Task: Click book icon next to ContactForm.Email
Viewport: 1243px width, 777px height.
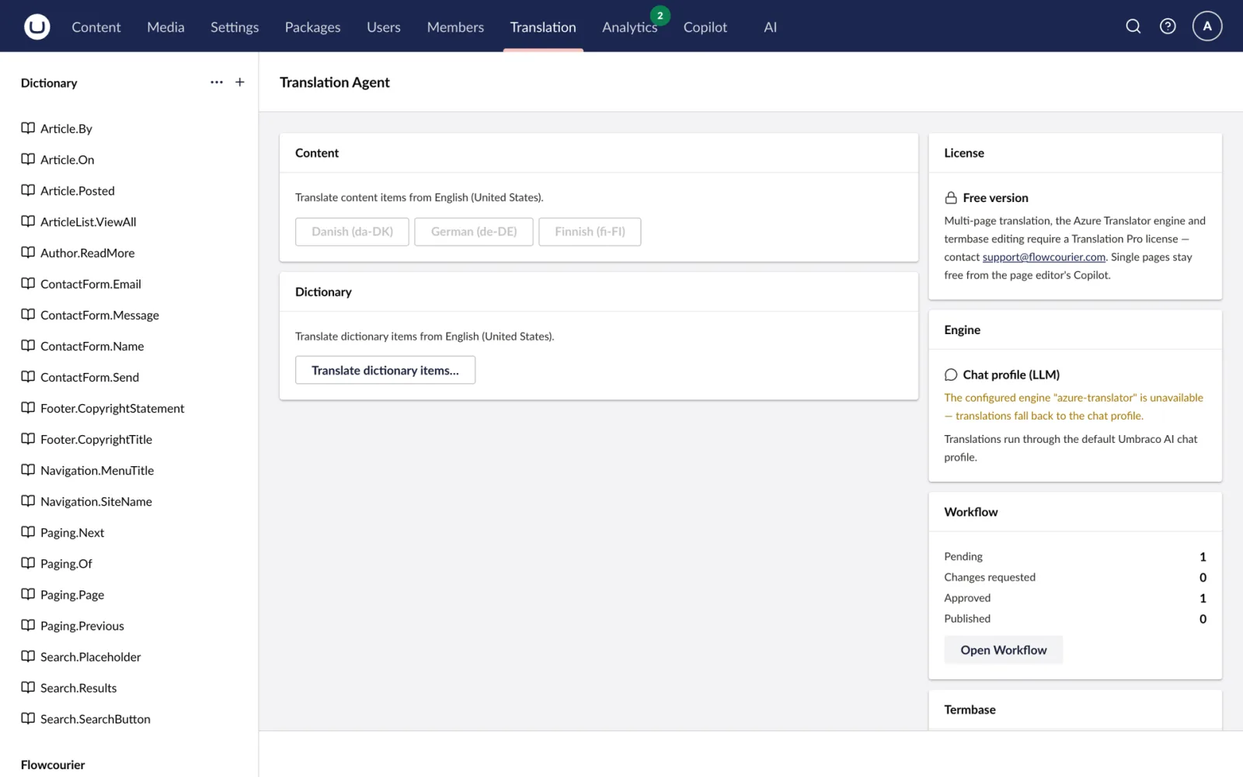Action: pyautogui.click(x=28, y=284)
